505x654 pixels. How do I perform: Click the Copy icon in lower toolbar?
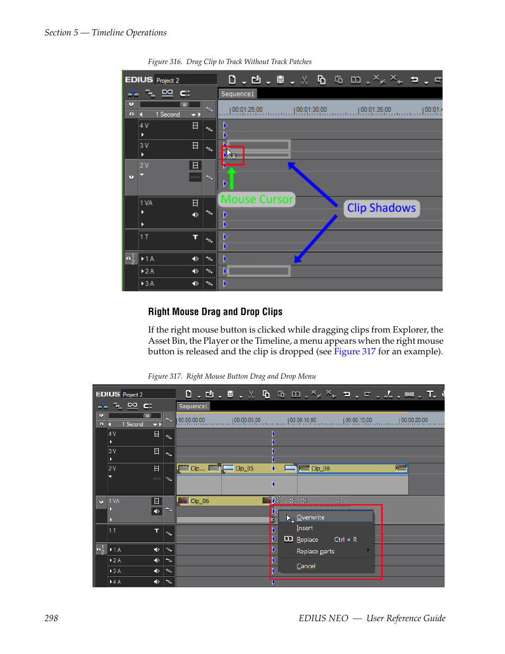(x=266, y=394)
